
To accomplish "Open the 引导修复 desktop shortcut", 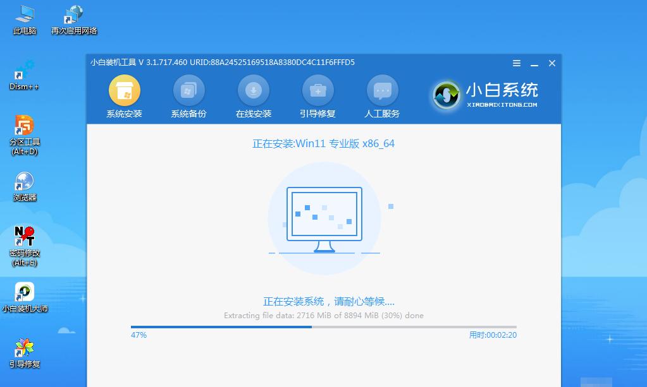I will coord(24,354).
